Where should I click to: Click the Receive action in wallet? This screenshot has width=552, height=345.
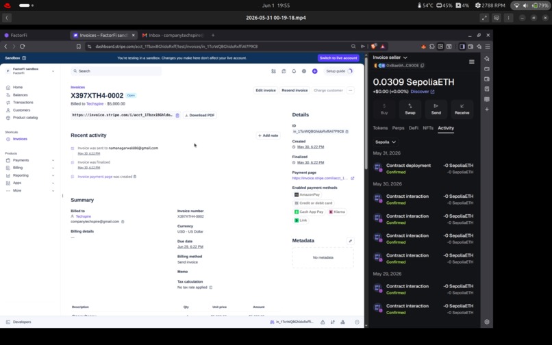click(x=462, y=109)
